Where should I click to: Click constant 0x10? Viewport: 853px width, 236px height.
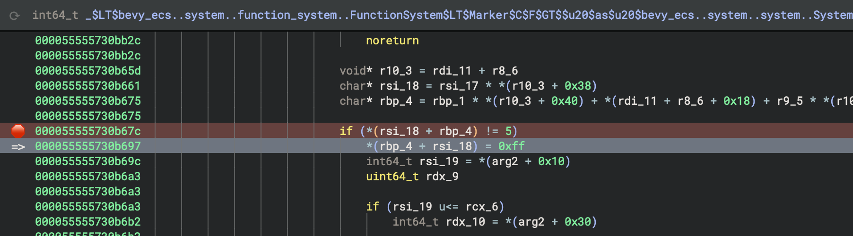[551, 161]
